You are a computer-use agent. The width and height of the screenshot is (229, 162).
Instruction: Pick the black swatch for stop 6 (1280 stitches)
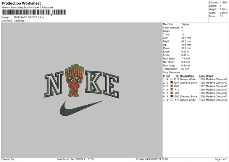pos(172,96)
